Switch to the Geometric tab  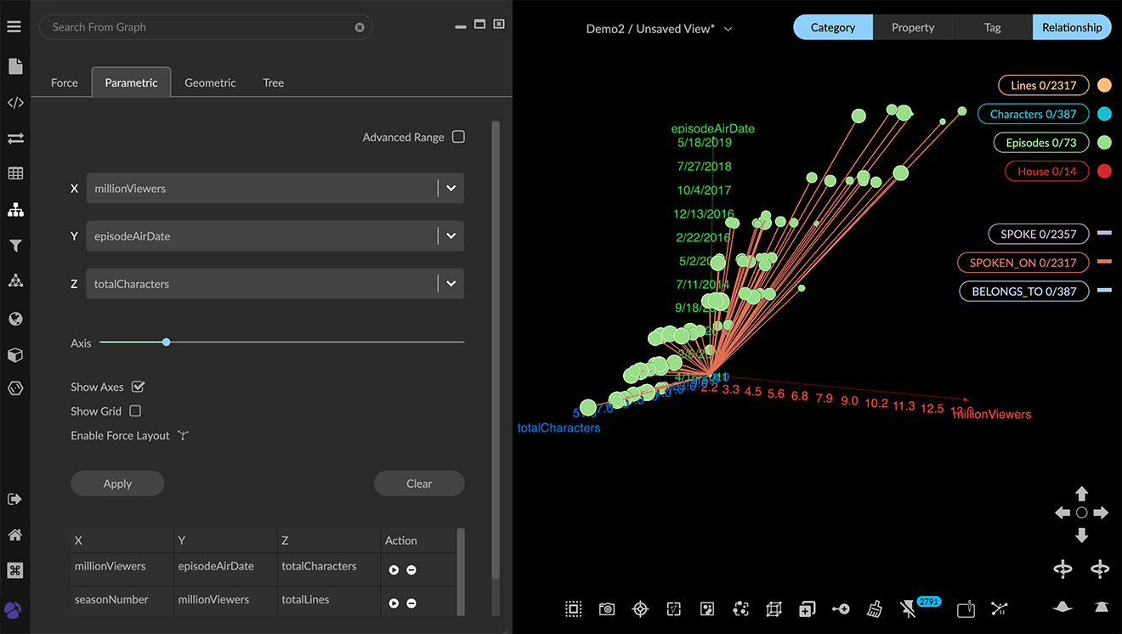click(210, 82)
